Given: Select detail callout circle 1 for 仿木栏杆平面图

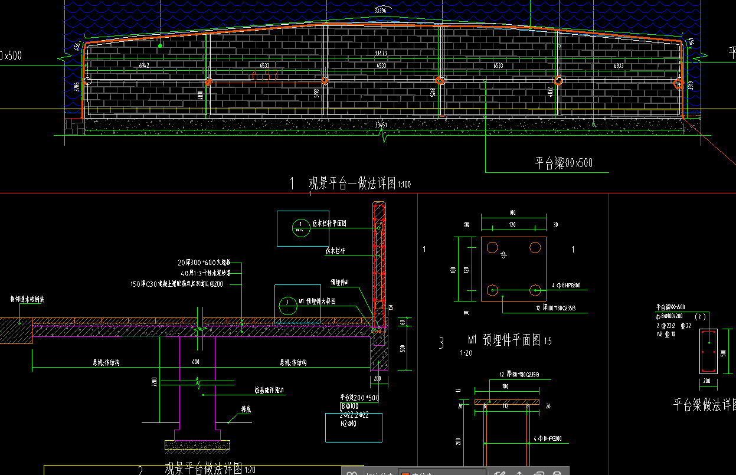Looking at the screenshot, I should tap(301, 226).
